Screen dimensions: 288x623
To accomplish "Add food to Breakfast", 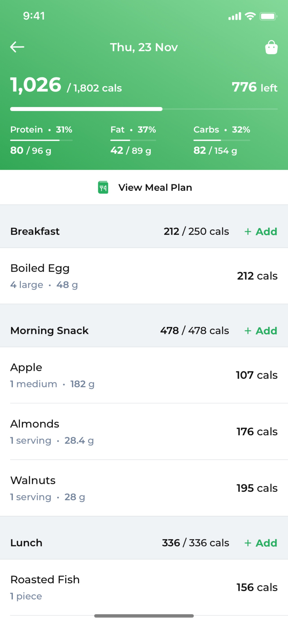I will [x=261, y=231].
